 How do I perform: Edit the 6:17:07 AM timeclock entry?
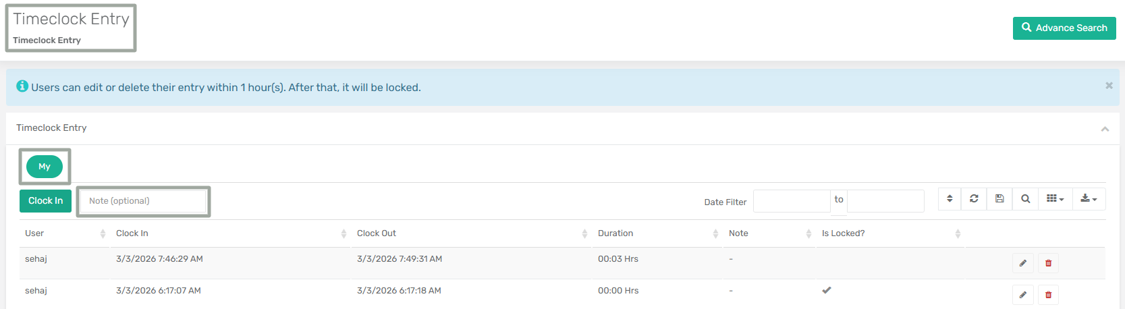[x=1022, y=295]
